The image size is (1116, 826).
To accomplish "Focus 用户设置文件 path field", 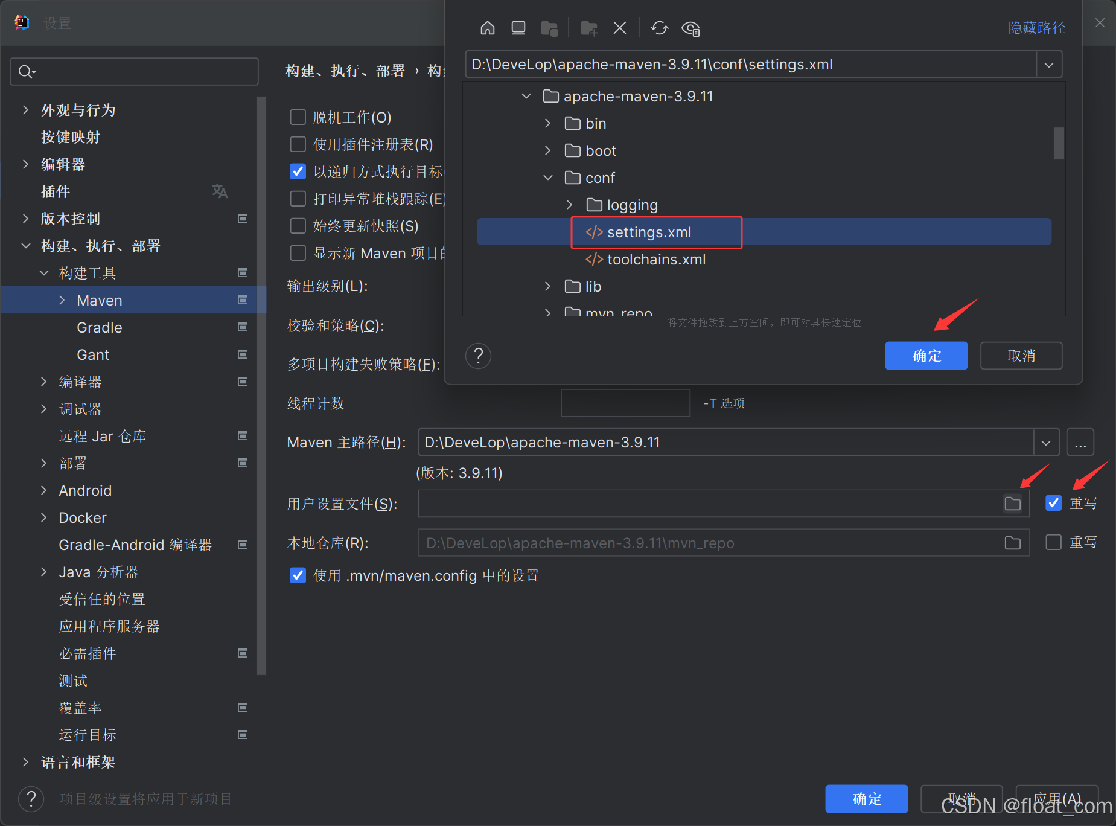I will [723, 504].
